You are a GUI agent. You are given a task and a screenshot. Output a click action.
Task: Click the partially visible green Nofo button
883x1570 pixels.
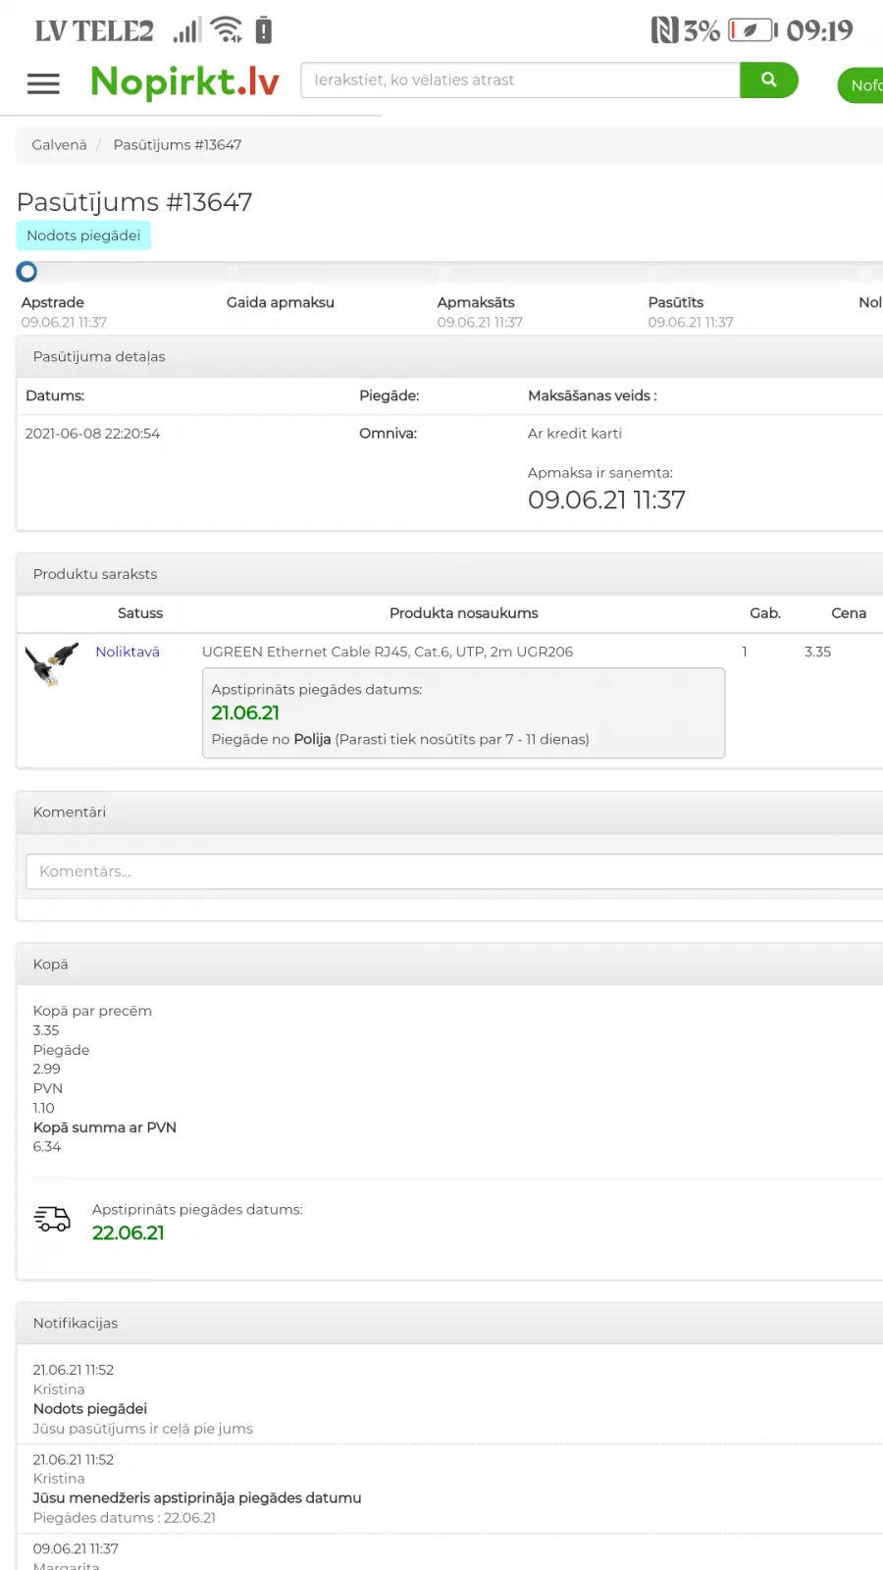[860, 85]
